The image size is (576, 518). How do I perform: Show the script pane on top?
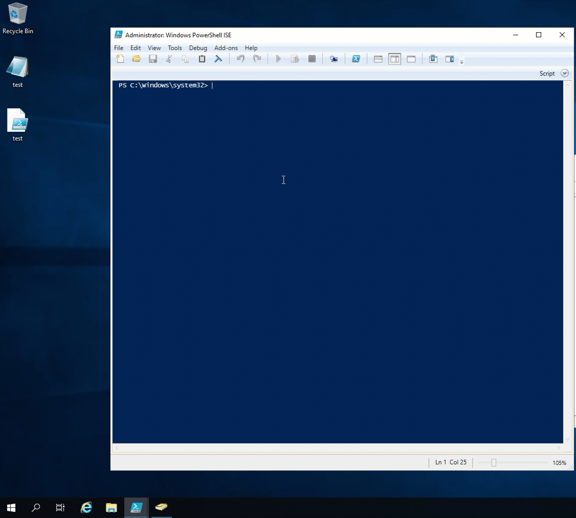pyautogui.click(x=378, y=59)
